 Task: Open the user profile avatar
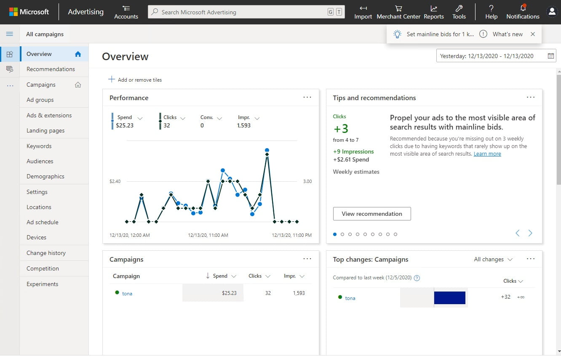[x=552, y=12]
